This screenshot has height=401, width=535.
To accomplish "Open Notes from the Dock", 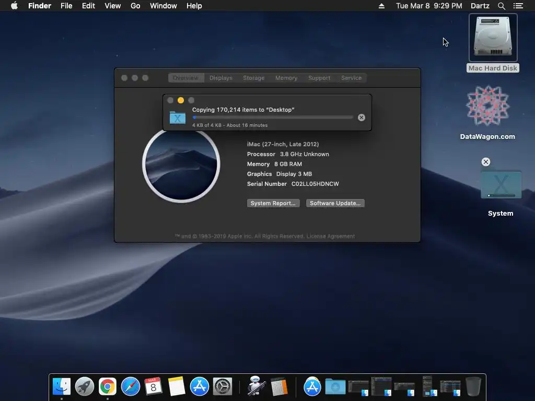I will (177, 386).
